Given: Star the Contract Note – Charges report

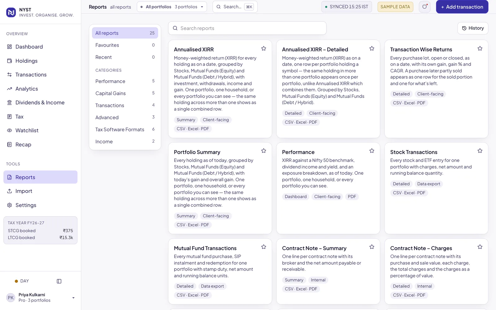Looking at the screenshot, I should (480, 247).
